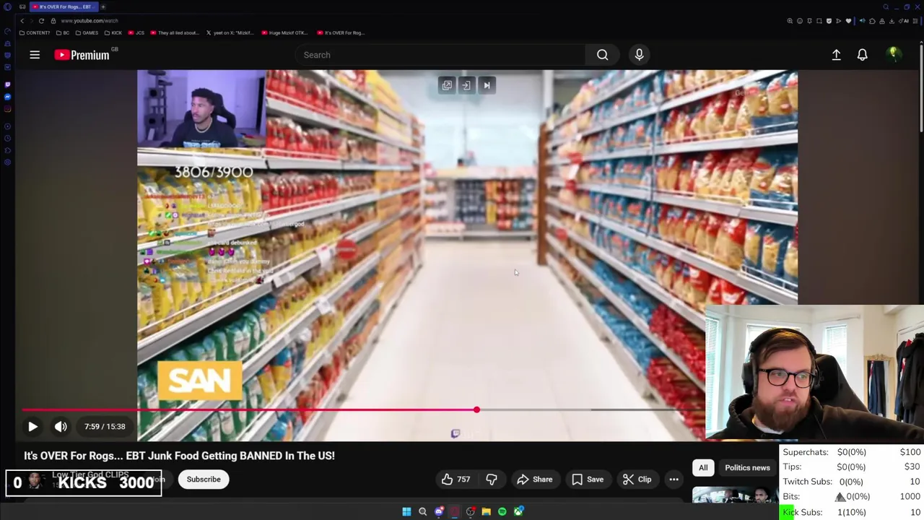The image size is (924, 520).
Task: Share the video
Action: (536, 480)
